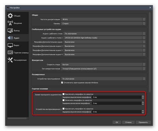Close the Настройки dialog with X
Screen dimensions: 158x131
point(150,8)
